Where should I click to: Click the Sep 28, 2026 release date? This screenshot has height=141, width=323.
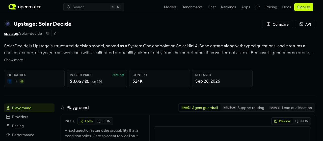(x=208, y=81)
